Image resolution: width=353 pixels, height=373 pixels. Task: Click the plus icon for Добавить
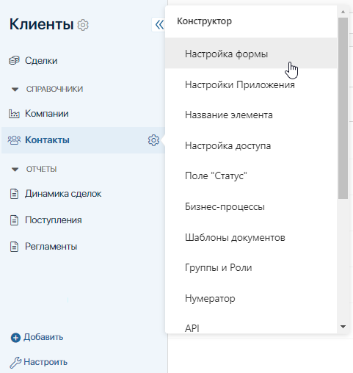[x=15, y=338]
